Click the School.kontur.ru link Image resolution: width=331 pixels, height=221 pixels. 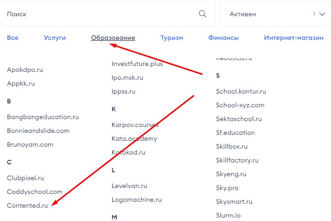tap(241, 91)
